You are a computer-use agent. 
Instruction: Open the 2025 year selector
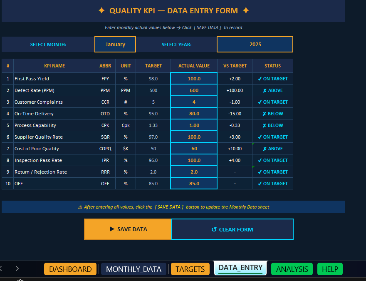(255, 44)
